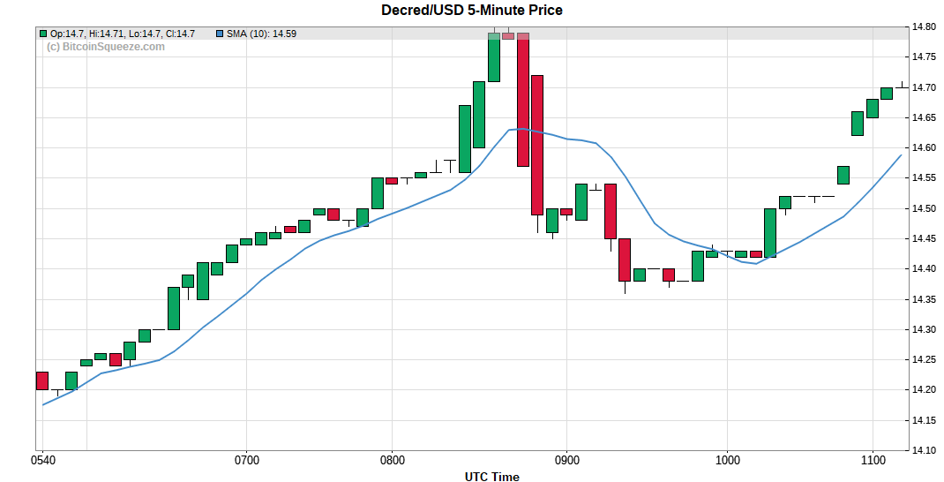The image size is (944, 482).
Task: Click the 14.25 price axis label
Action: point(924,360)
